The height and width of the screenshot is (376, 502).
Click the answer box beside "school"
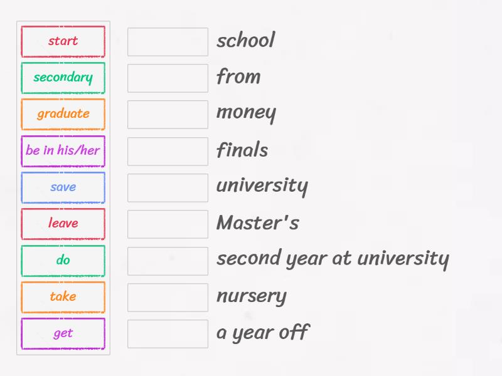coord(168,41)
